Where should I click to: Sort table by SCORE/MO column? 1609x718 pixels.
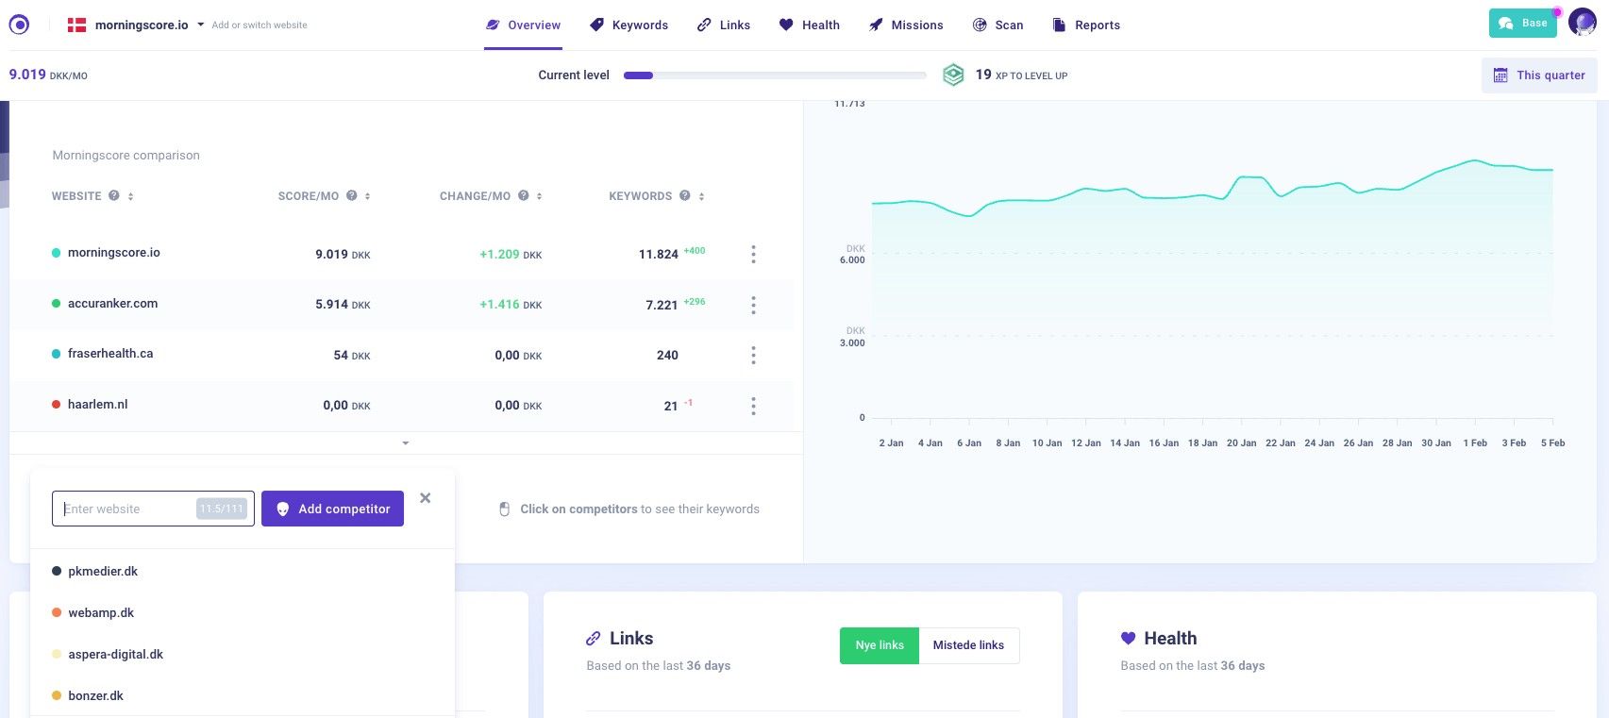tap(367, 196)
